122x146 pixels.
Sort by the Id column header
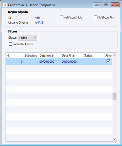tap(15, 55)
